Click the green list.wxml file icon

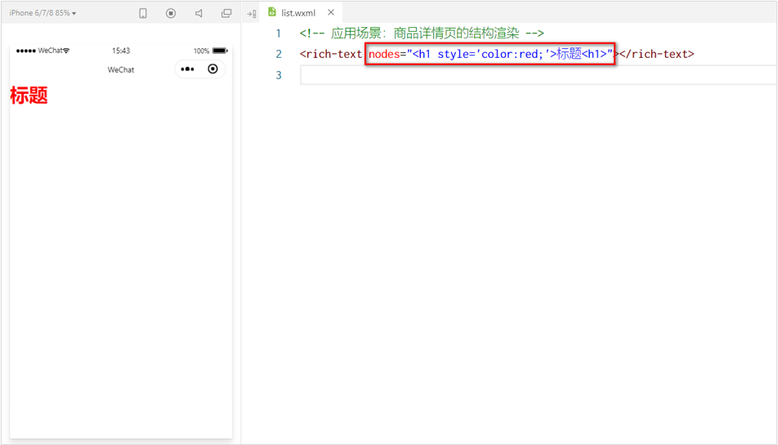(272, 12)
